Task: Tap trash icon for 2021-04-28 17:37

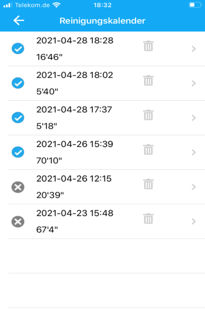Action: (x=148, y=115)
